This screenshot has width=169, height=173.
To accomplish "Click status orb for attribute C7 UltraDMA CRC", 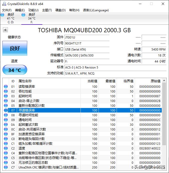I will coord(6,167).
